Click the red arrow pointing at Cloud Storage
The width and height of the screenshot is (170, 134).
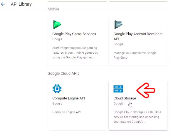pos(145,90)
